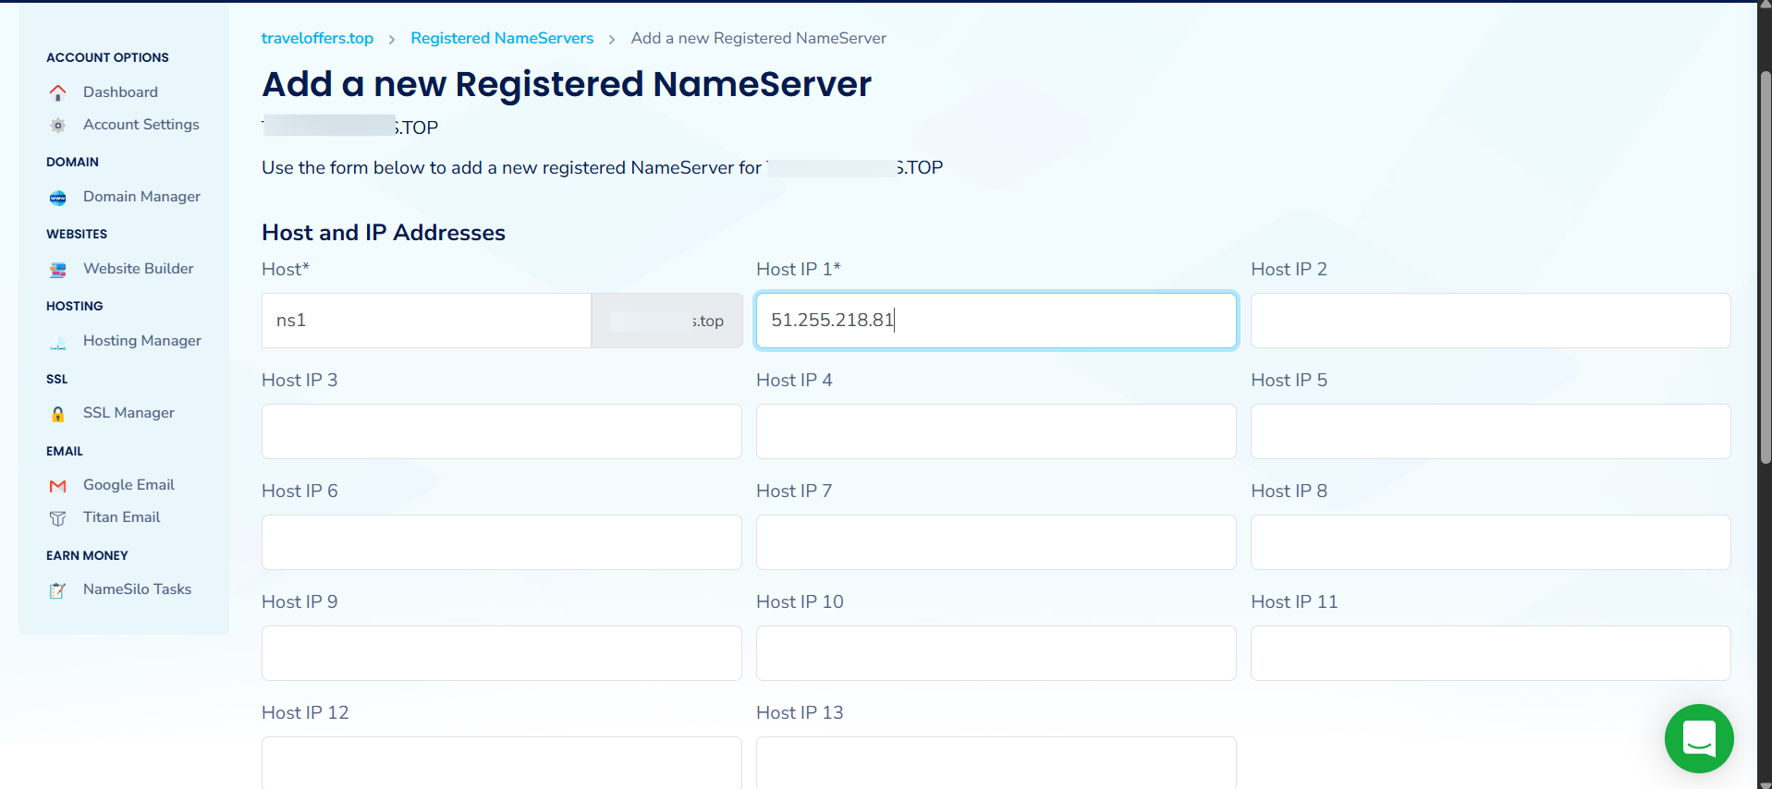This screenshot has height=789, width=1772.
Task: Click the page vertical scrollbar
Action: (1765, 268)
